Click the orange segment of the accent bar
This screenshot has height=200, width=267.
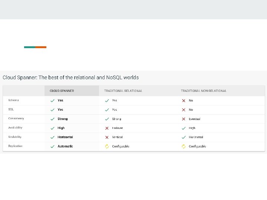click(x=41, y=47)
